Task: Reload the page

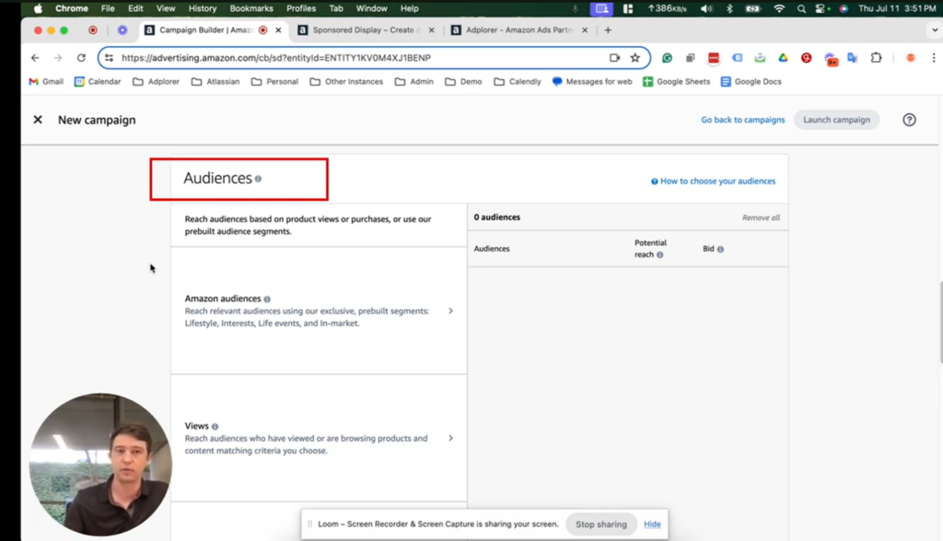Action: click(81, 58)
